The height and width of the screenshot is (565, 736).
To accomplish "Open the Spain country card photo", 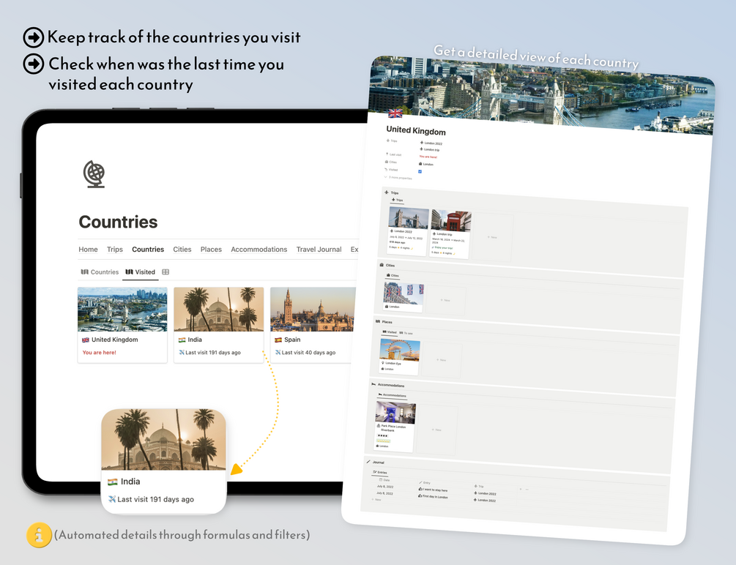I will click(x=313, y=310).
